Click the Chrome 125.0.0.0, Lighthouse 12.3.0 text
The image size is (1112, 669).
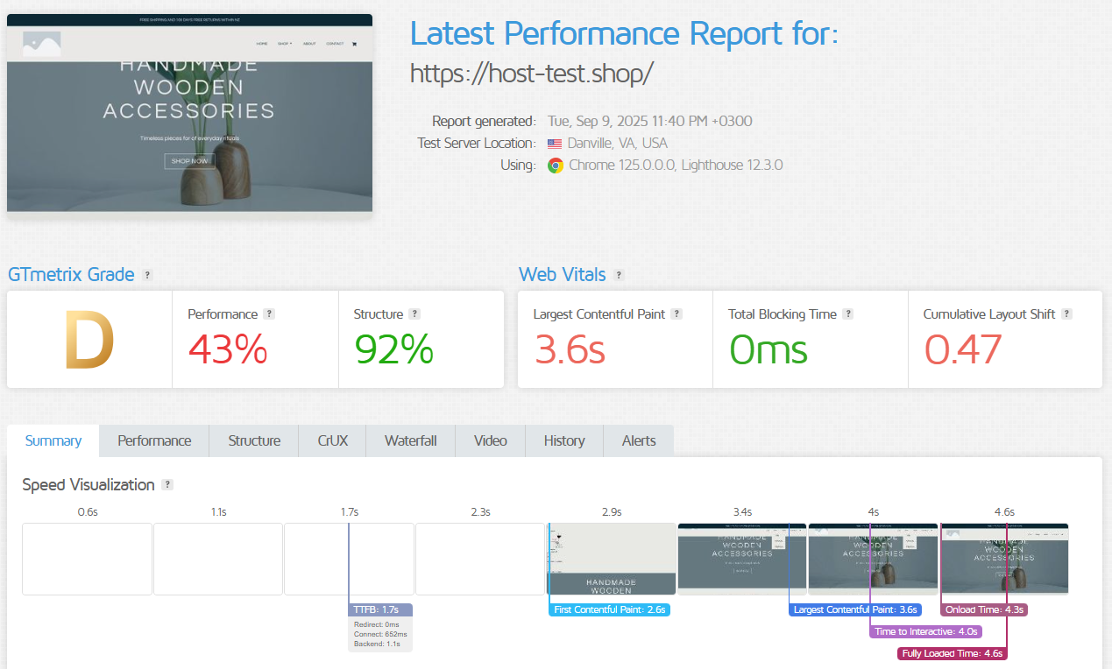(x=676, y=165)
